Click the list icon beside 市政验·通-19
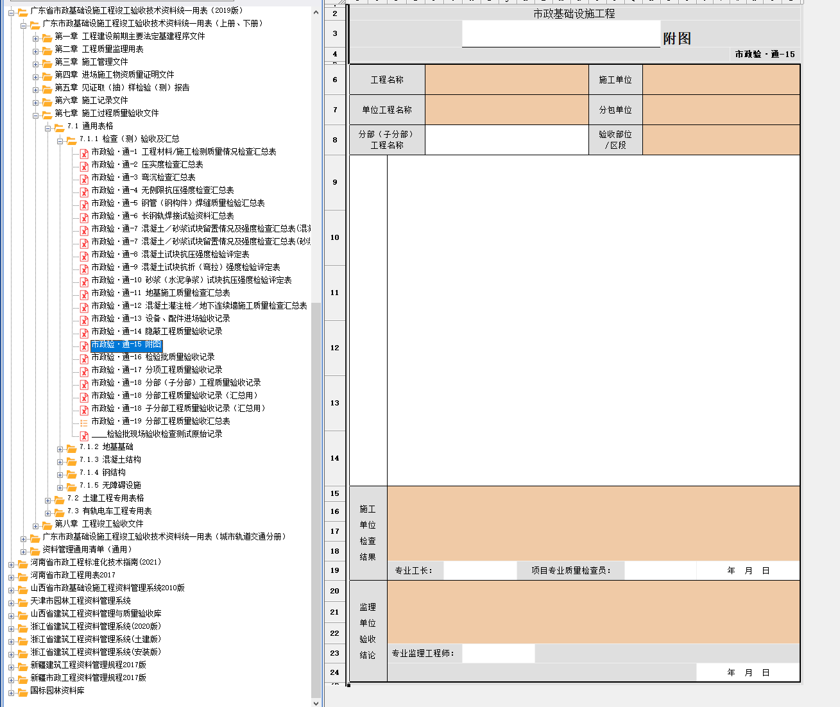Viewport: 840px width, 707px height. click(84, 422)
